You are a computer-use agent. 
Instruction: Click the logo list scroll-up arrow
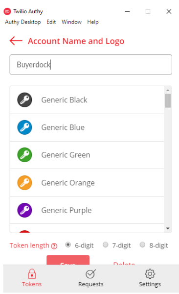(x=168, y=90)
